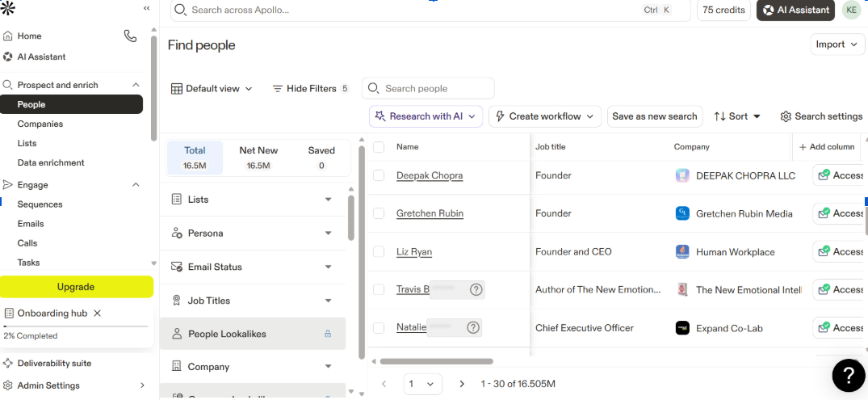Click the Upgrade button
This screenshot has width=868, height=400.
[x=77, y=287]
